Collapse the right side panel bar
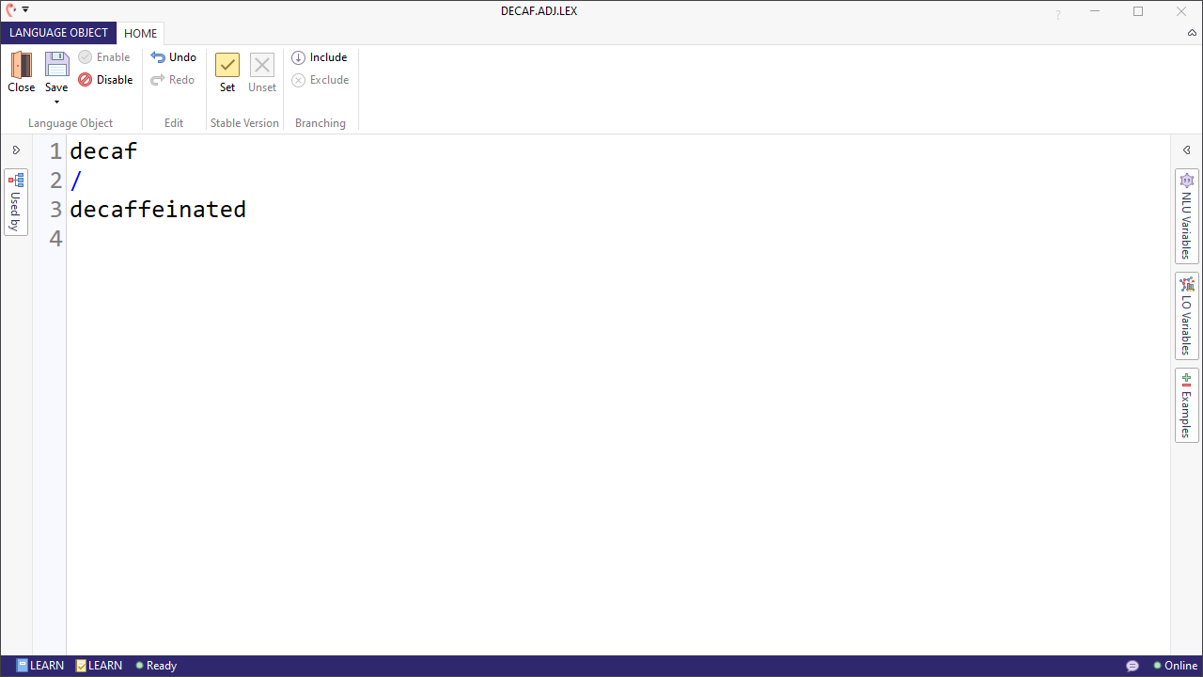This screenshot has width=1203, height=677. 1186,150
